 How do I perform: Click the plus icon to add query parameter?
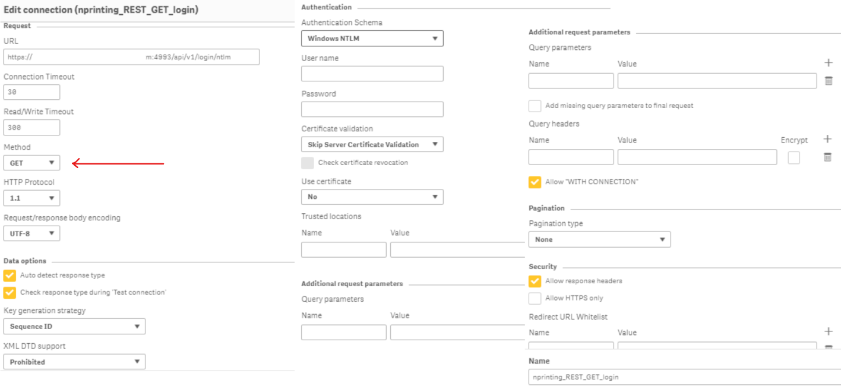point(829,63)
